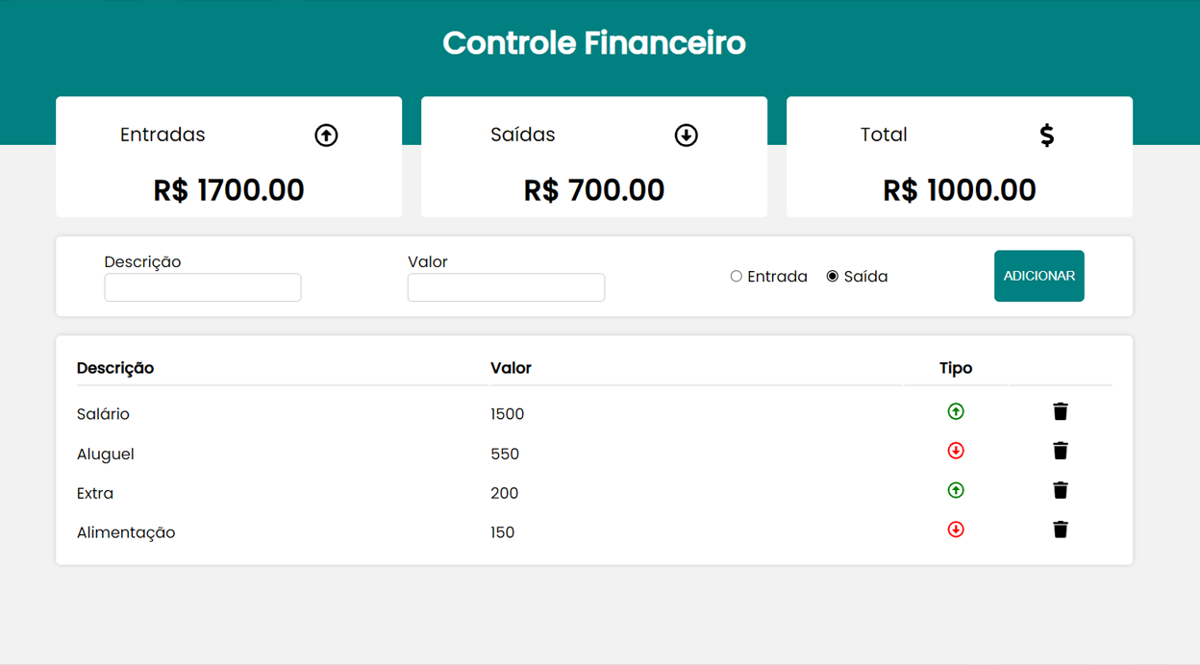Select the Entrada radio button

(x=737, y=277)
